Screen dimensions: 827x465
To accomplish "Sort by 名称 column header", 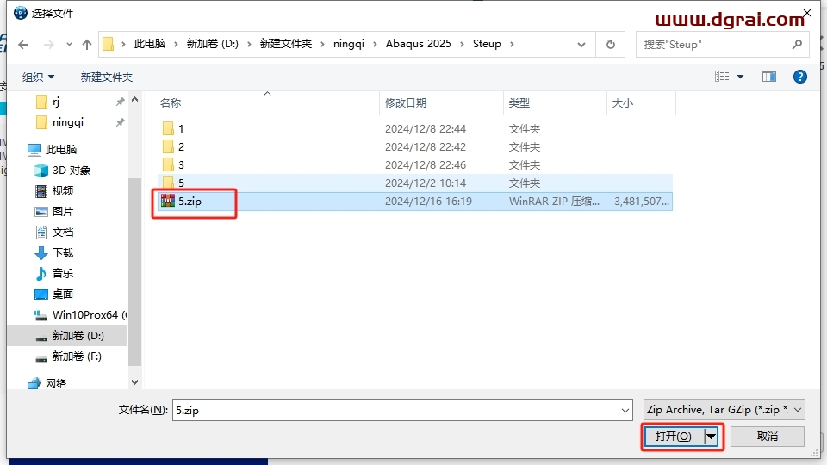I will click(x=171, y=102).
